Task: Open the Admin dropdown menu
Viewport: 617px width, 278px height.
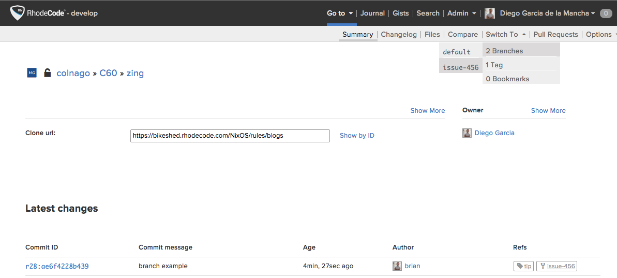Action: click(x=461, y=13)
